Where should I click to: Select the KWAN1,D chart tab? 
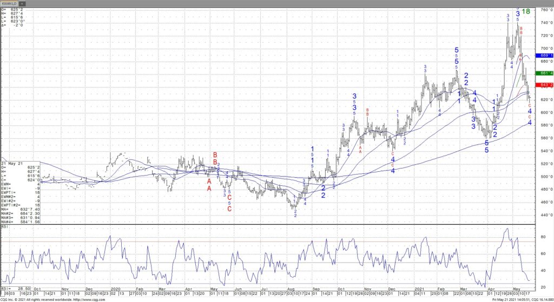click(x=9, y=3)
